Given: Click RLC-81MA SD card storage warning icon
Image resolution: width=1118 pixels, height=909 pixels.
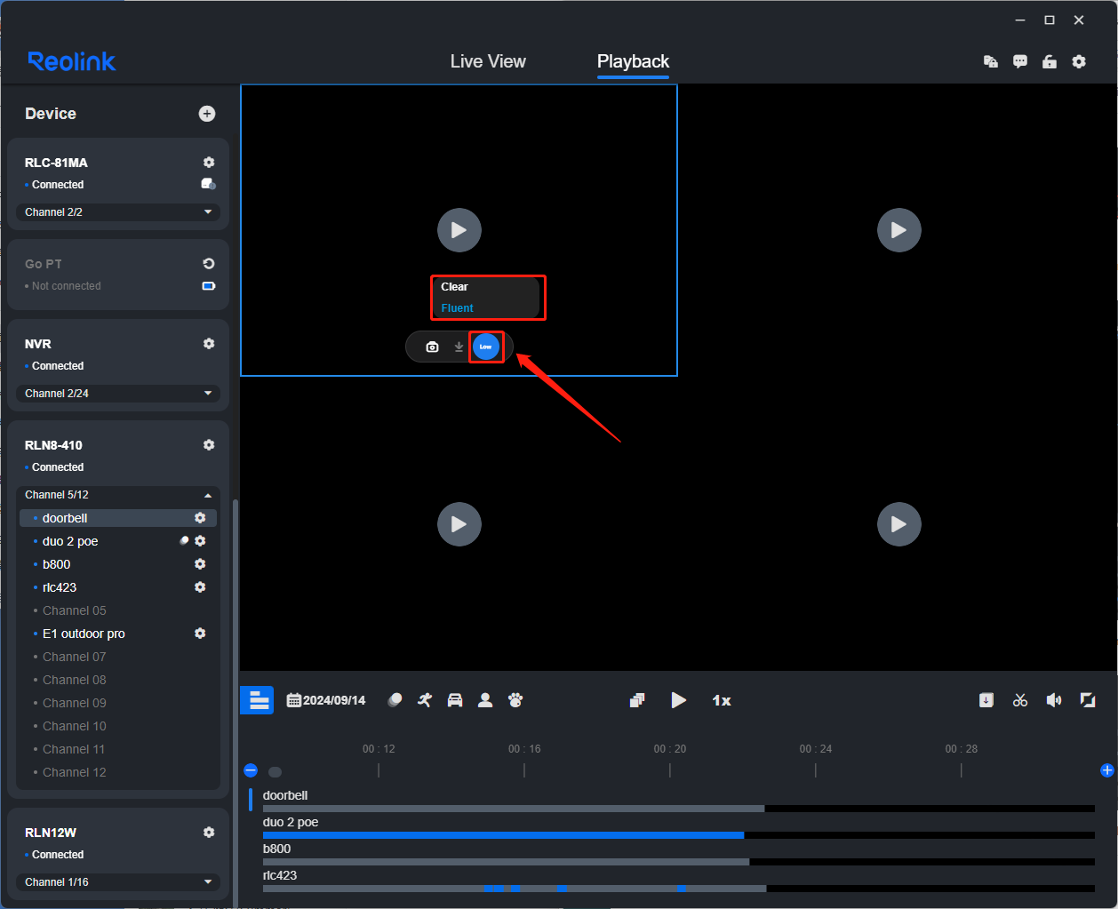Looking at the screenshot, I should pos(209,184).
